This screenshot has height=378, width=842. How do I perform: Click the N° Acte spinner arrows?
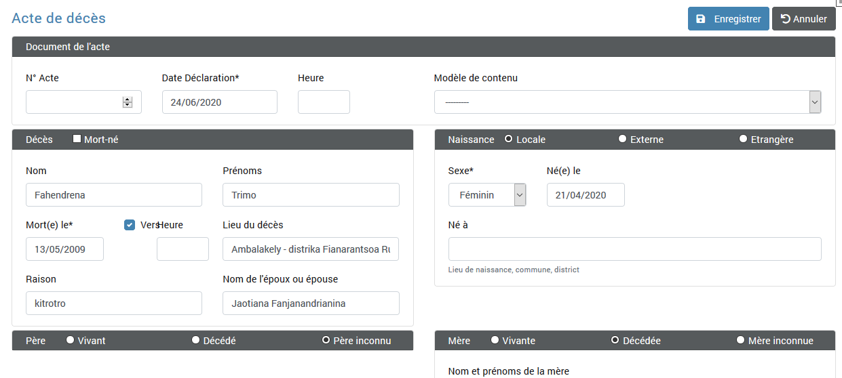pyautogui.click(x=128, y=102)
